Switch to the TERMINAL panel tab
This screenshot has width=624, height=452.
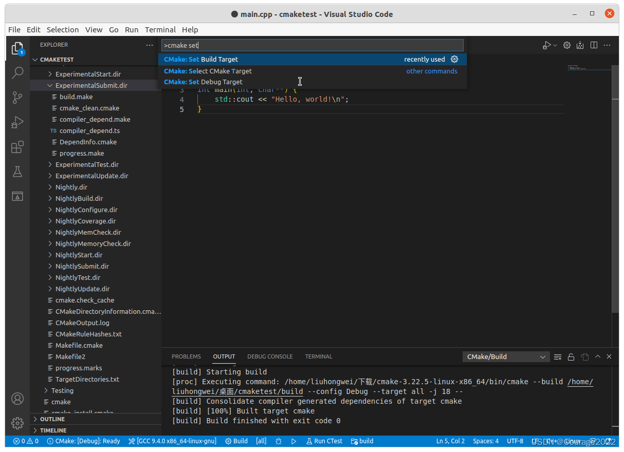click(x=319, y=356)
